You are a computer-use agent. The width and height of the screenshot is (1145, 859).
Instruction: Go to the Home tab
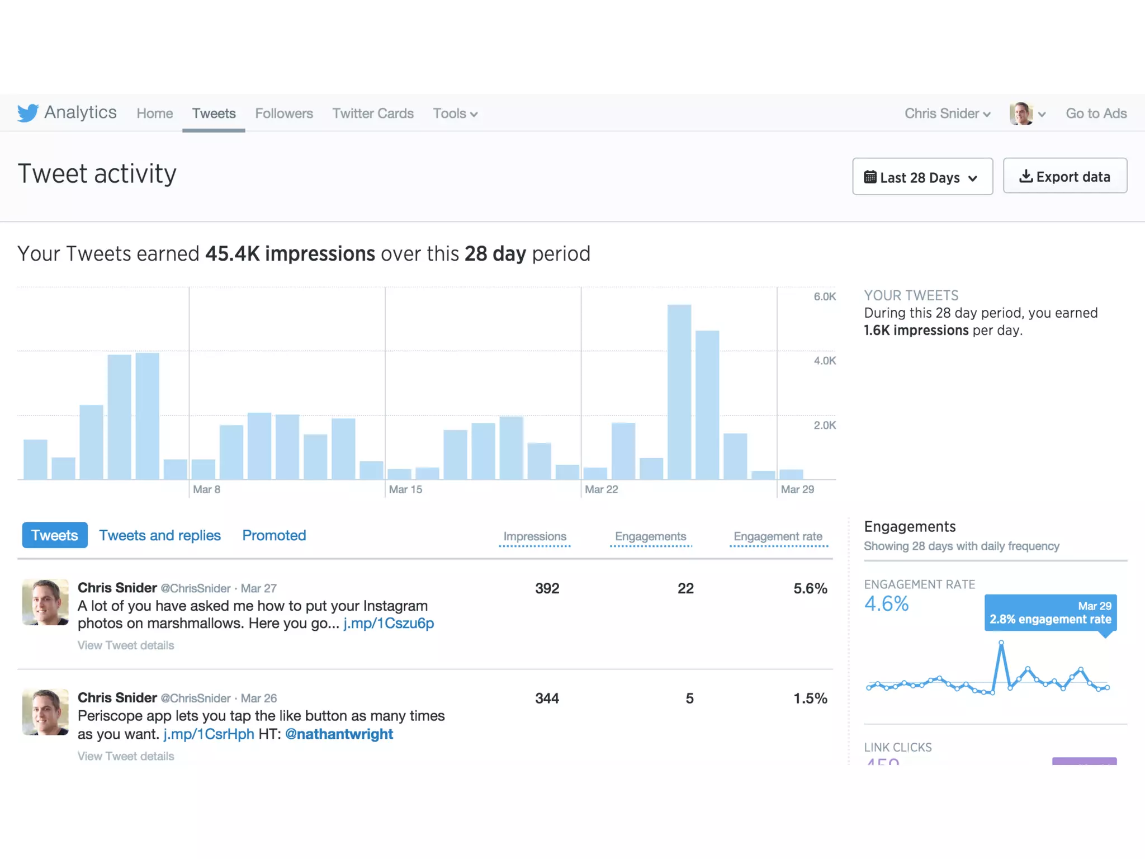point(154,114)
